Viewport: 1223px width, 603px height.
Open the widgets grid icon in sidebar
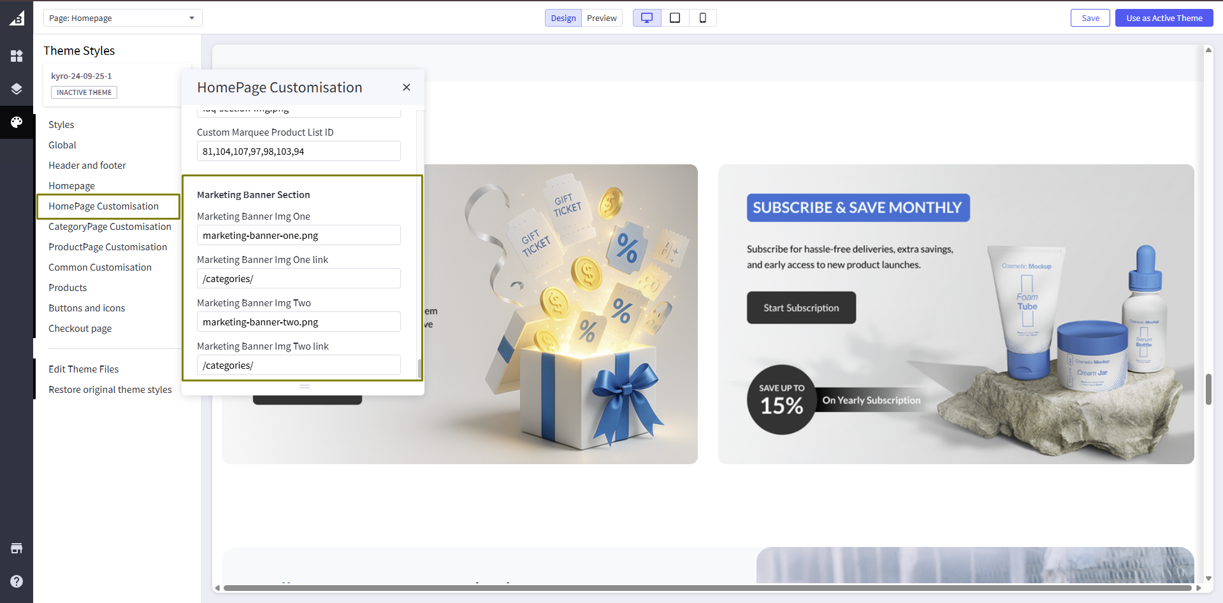pyautogui.click(x=17, y=56)
